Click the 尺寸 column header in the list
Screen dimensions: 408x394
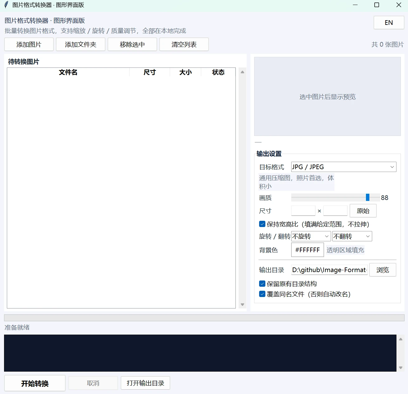click(x=149, y=72)
